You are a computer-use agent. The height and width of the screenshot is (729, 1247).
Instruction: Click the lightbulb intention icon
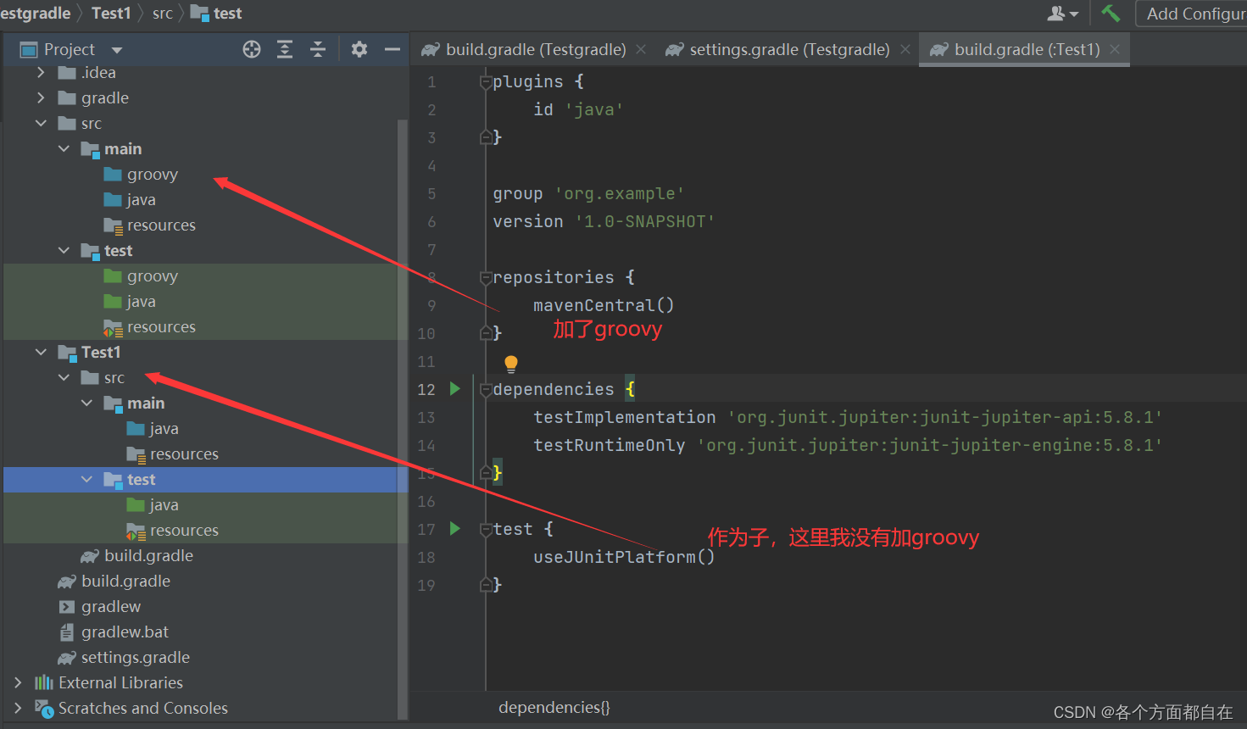(511, 364)
